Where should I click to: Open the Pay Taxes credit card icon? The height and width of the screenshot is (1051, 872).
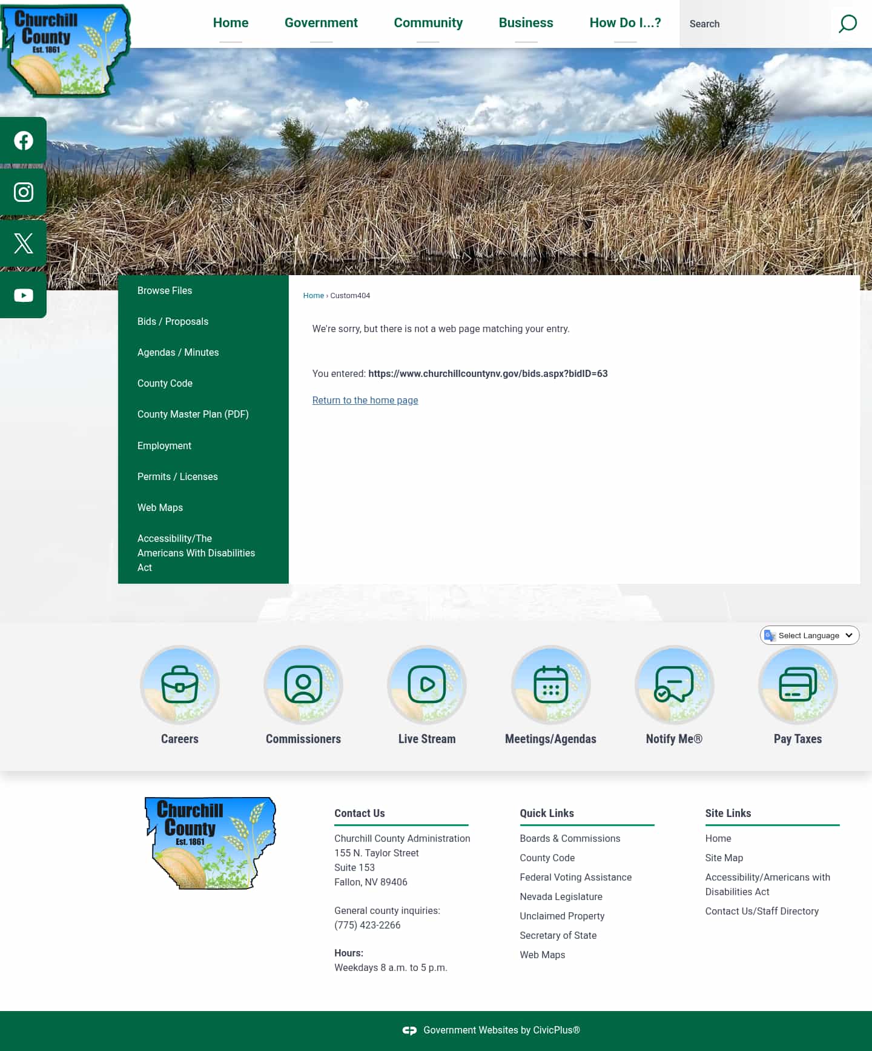click(798, 685)
